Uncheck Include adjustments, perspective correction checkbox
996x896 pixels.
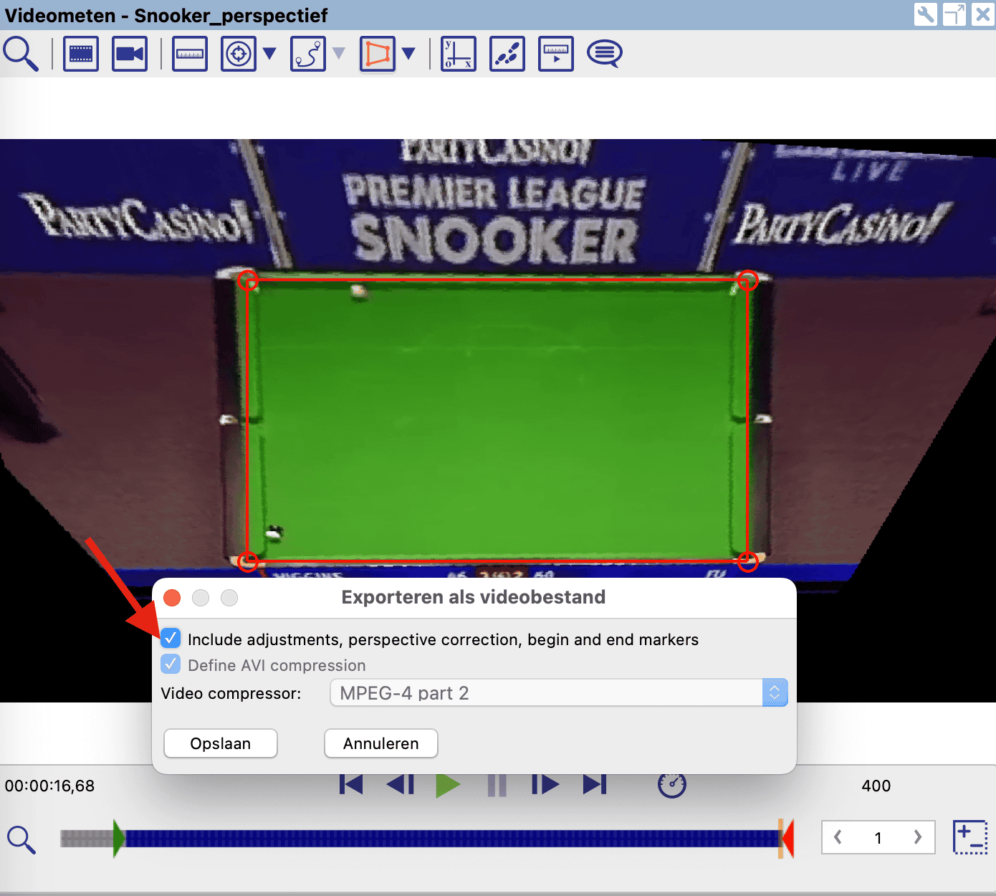[171, 638]
